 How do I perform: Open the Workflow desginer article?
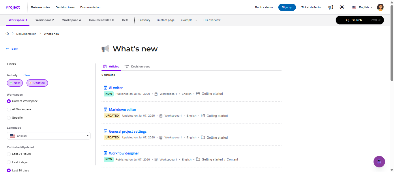tap(124, 153)
